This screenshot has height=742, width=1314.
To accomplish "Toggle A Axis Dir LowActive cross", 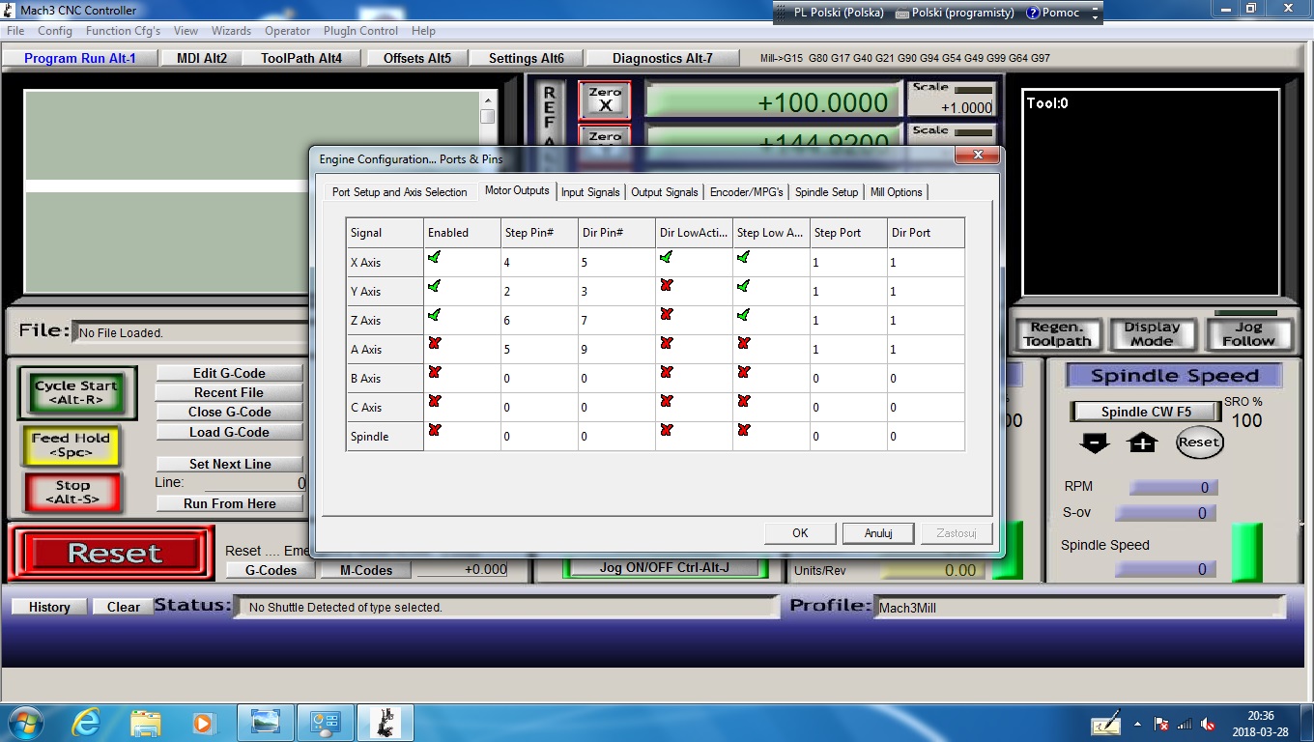I will pos(667,343).
